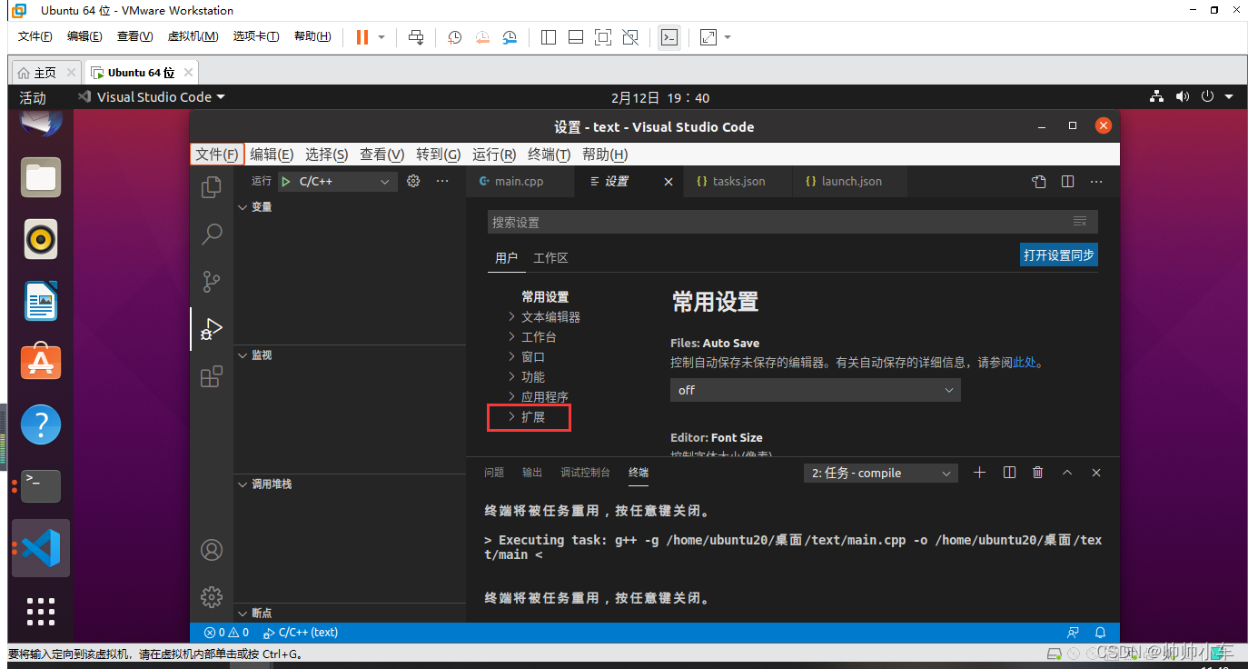
Task: Open the 文件(F) menu in VS Code
Action: click(217, 155)
